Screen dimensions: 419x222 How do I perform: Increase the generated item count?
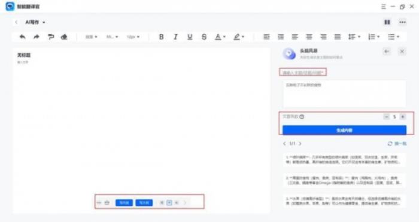point(403,117)
